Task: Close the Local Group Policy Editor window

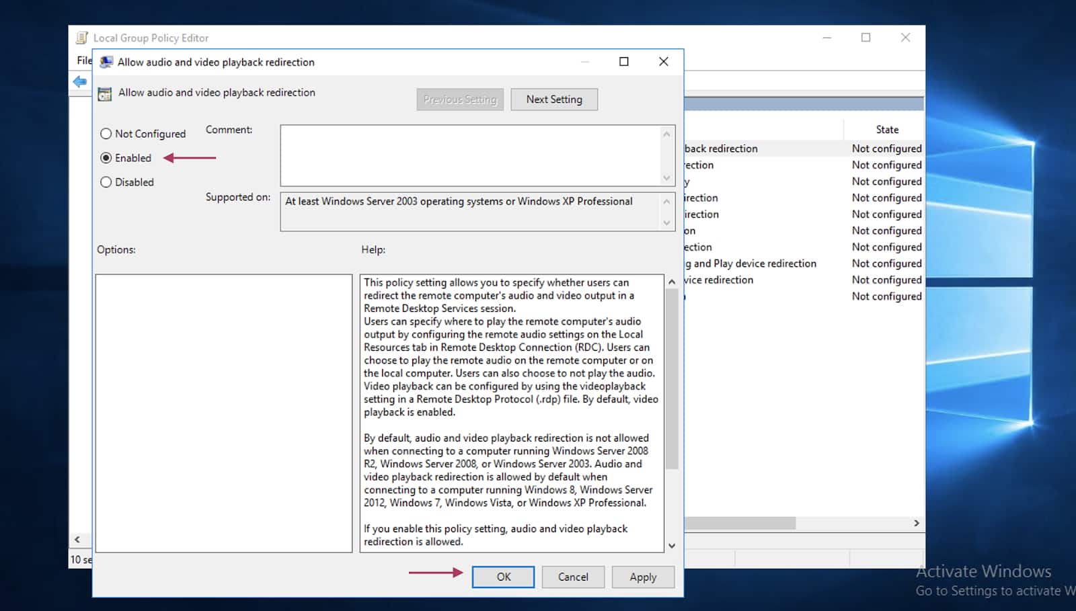Action: pyautogui.click(x=906, y=38)
